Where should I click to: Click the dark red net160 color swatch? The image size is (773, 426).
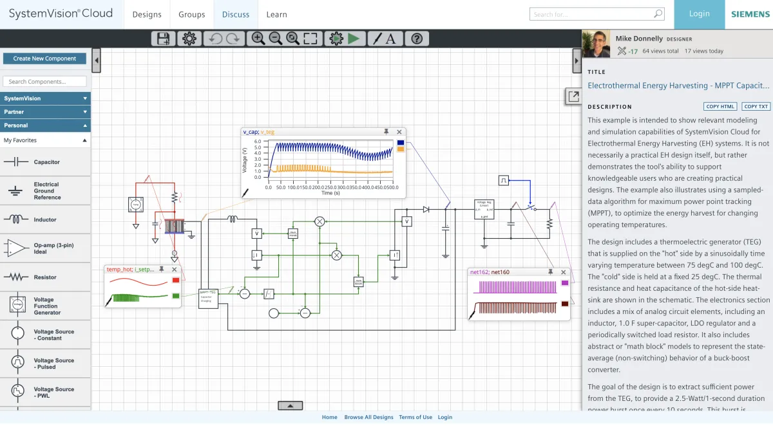tap(565, 304)
